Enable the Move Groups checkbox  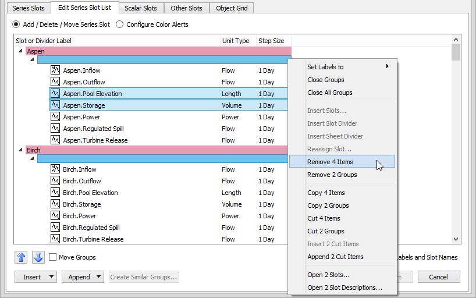[x=53, y=257]
